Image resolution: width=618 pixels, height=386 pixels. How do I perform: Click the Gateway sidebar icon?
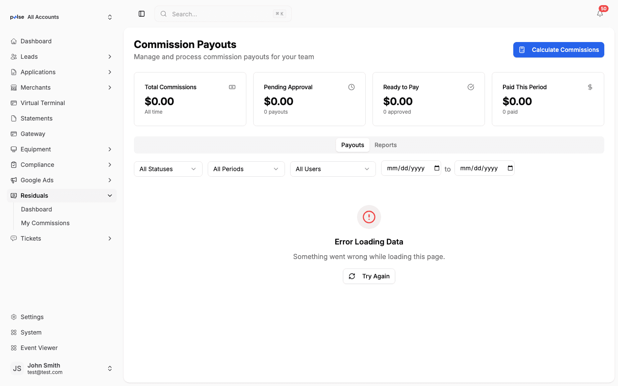click(13, 133)
